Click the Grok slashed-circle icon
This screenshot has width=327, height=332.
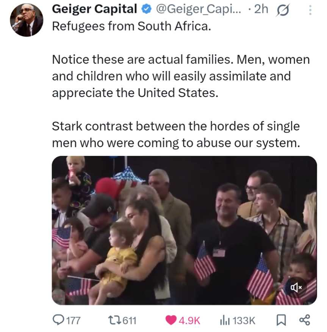tap(282, 10)
